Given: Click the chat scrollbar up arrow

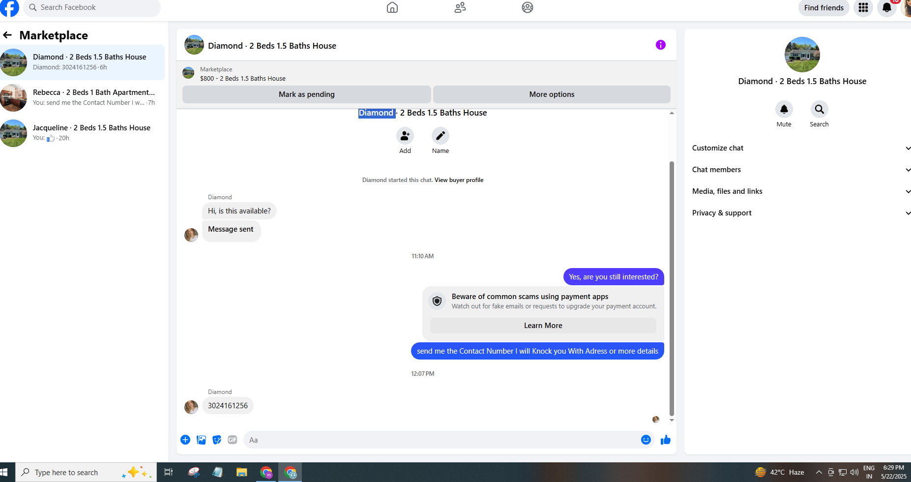Looking at the screenshot, I should 672,113.
